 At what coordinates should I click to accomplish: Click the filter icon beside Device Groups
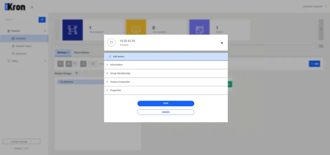pyautogui.click(x=77, y=73)
